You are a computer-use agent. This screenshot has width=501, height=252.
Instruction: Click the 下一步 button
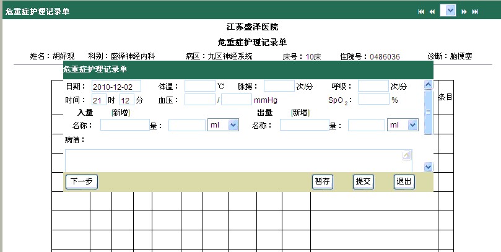[81, 181]
